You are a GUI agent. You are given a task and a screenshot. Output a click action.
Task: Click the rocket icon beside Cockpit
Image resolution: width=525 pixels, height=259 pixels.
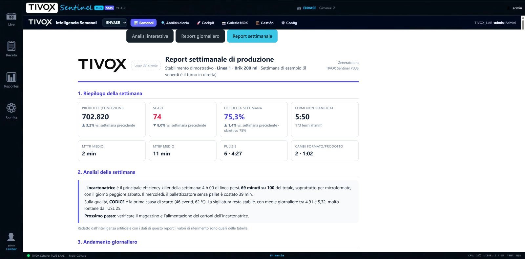click(x=198, y=23)
